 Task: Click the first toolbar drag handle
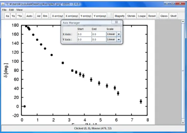pyautogui.click(x=3, y=16)
